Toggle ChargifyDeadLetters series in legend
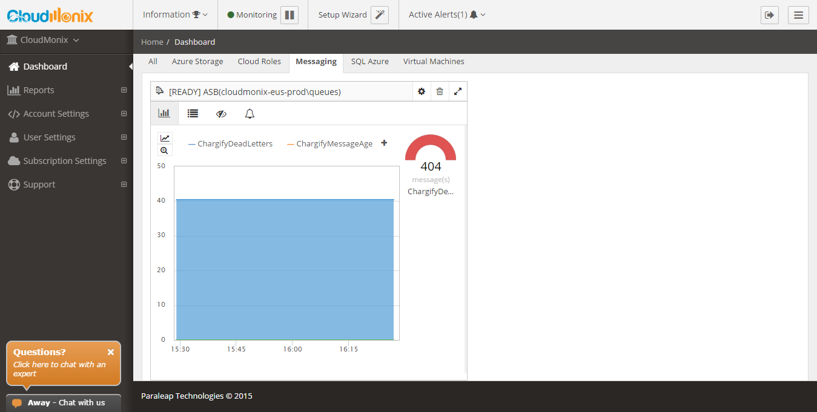Screen dimensions: 817x412 click(x=230, y=143)
